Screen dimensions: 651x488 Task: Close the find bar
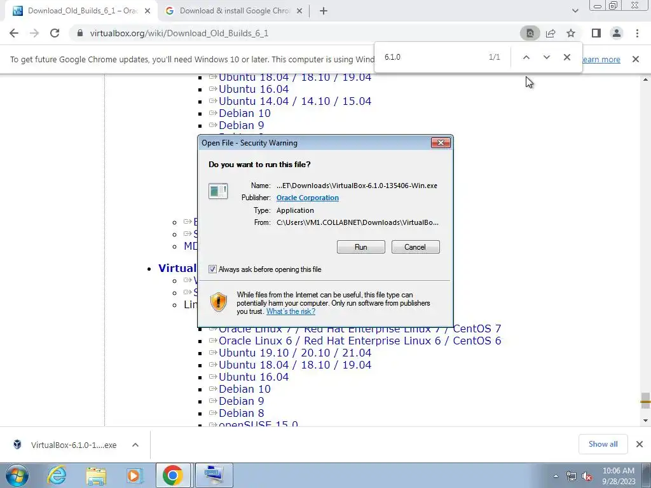pyautogui.click(x=566, y=57)
